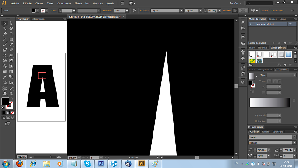
Task: Click the recolor artwork globe icon
Action: [134, 10]
